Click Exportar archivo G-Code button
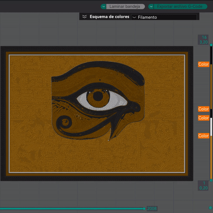The width and height of the screenshot is (213, 213). [180, 6]
